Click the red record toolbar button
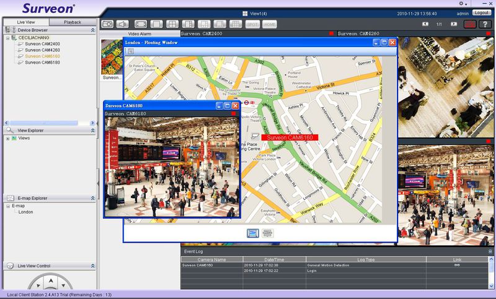Screen dimensions: 496x299 [470, 24]
